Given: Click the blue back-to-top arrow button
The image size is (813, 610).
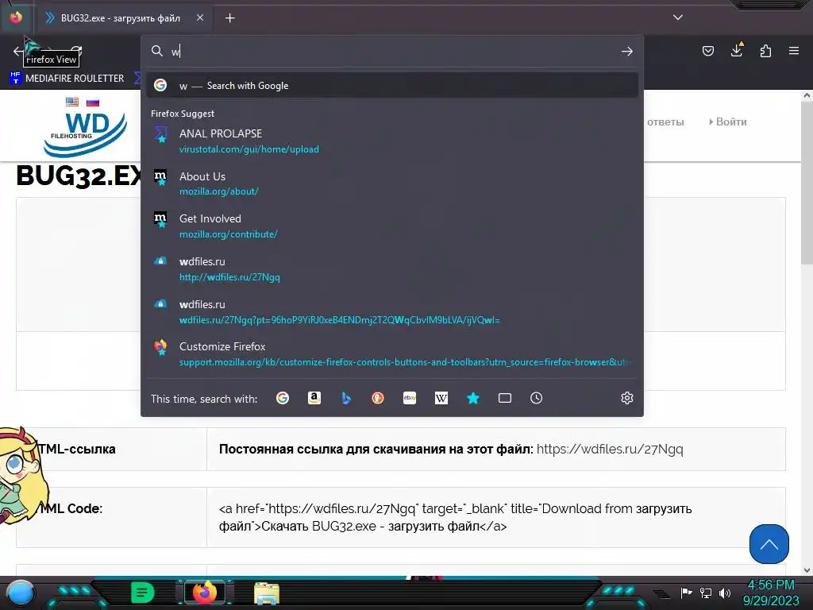Looking at the screenshot, I should coord(769,544).
